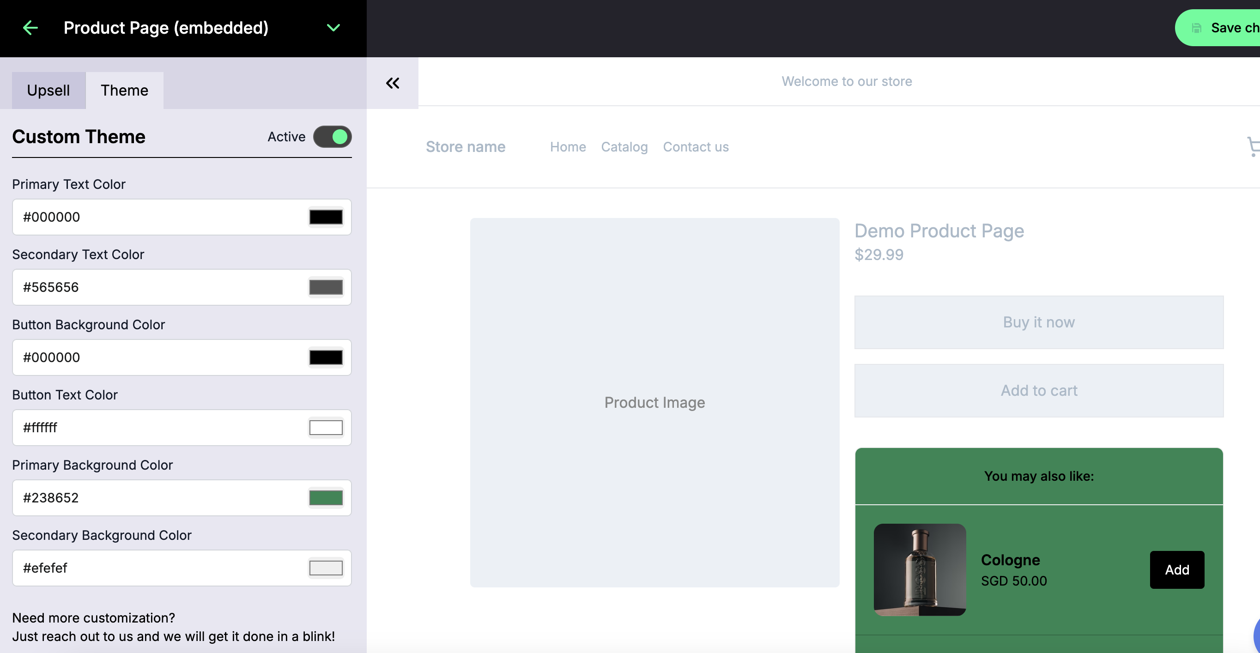The width and height of the screenshot is (1260, 653).
Task: Click the Buy it now button
Action: (1039, 322)
